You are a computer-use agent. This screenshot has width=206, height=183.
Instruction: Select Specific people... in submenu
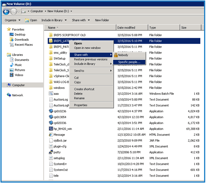[129, 62]
